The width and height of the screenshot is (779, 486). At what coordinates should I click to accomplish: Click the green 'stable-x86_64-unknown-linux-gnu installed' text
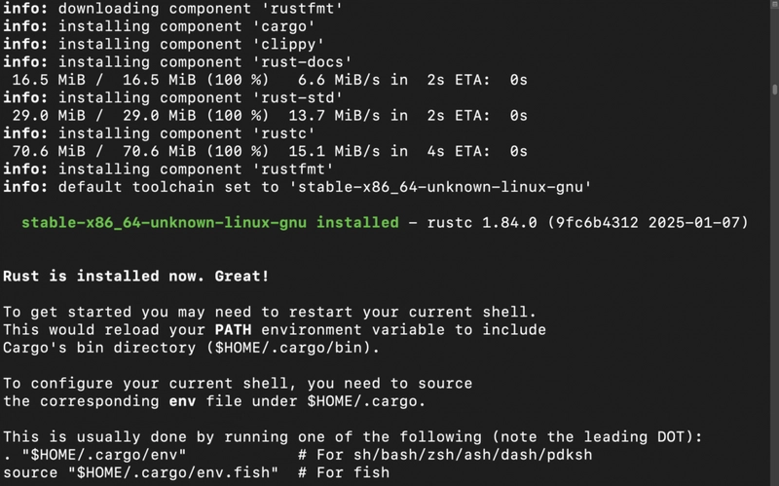click(209, 222)
